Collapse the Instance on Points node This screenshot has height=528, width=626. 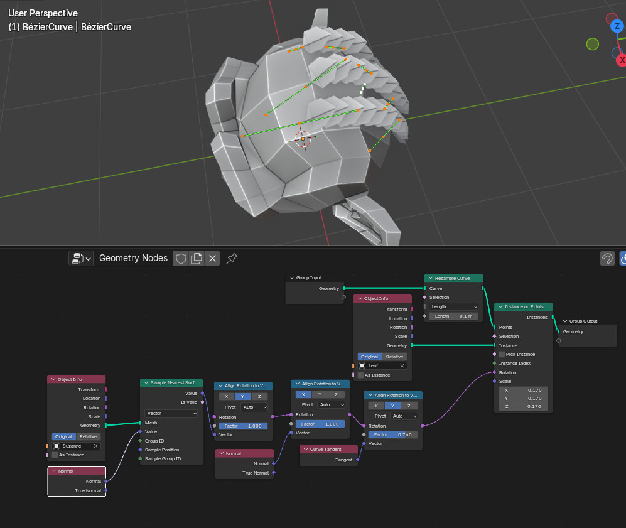[x=500, y=307]
